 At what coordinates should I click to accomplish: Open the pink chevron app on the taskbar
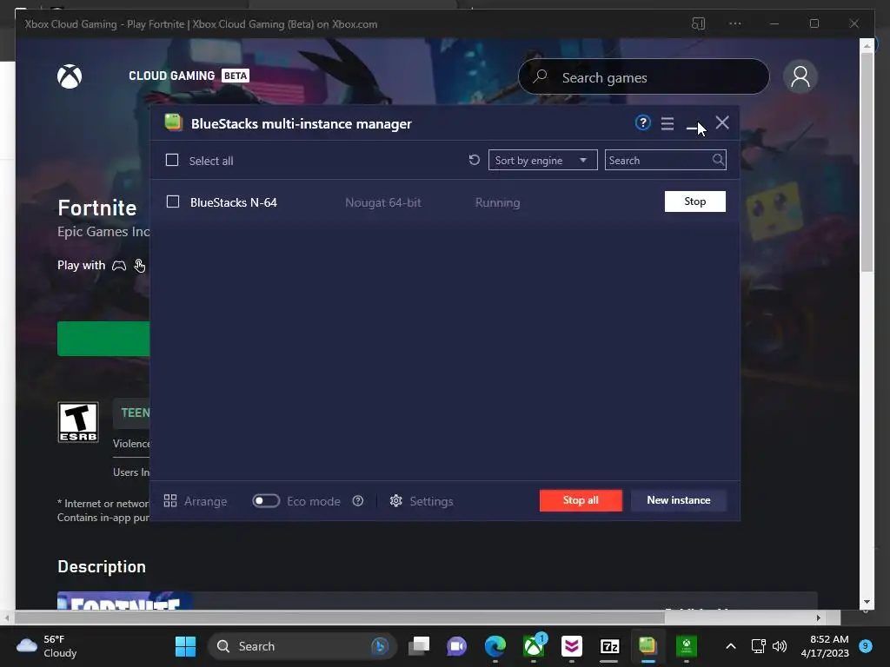pyautogui.click(x=572, y=646)
